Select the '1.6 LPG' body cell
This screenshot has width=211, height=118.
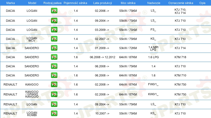point(154,57)
